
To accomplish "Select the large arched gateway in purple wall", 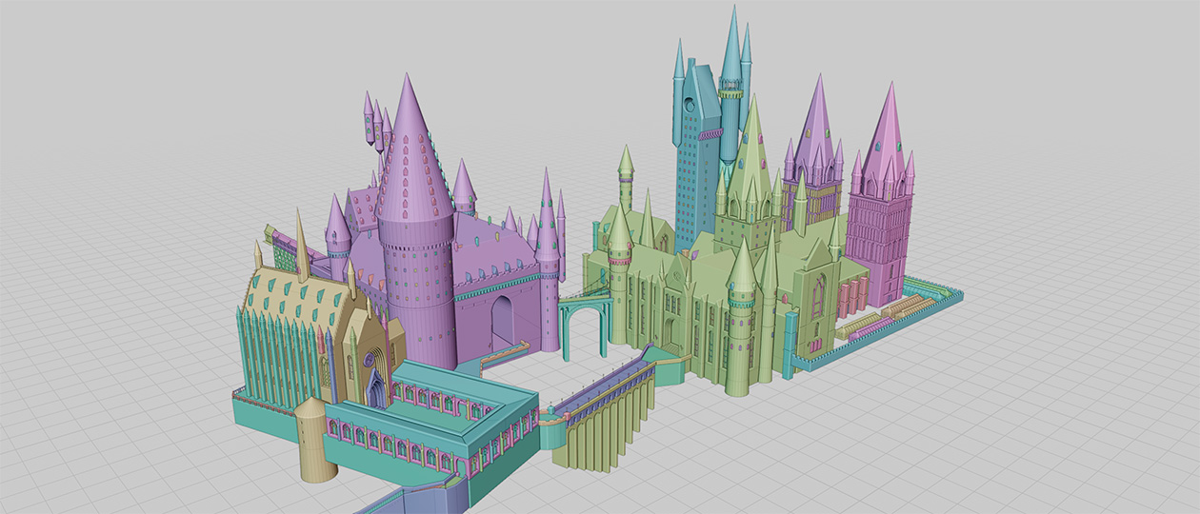I will 503,324.
